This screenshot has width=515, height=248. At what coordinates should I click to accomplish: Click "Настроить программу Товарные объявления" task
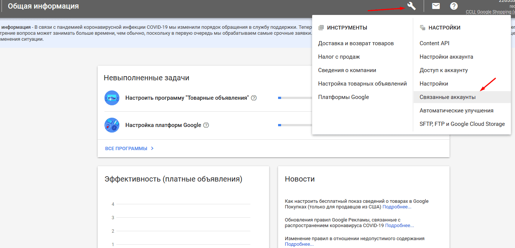tap(187, 98)
